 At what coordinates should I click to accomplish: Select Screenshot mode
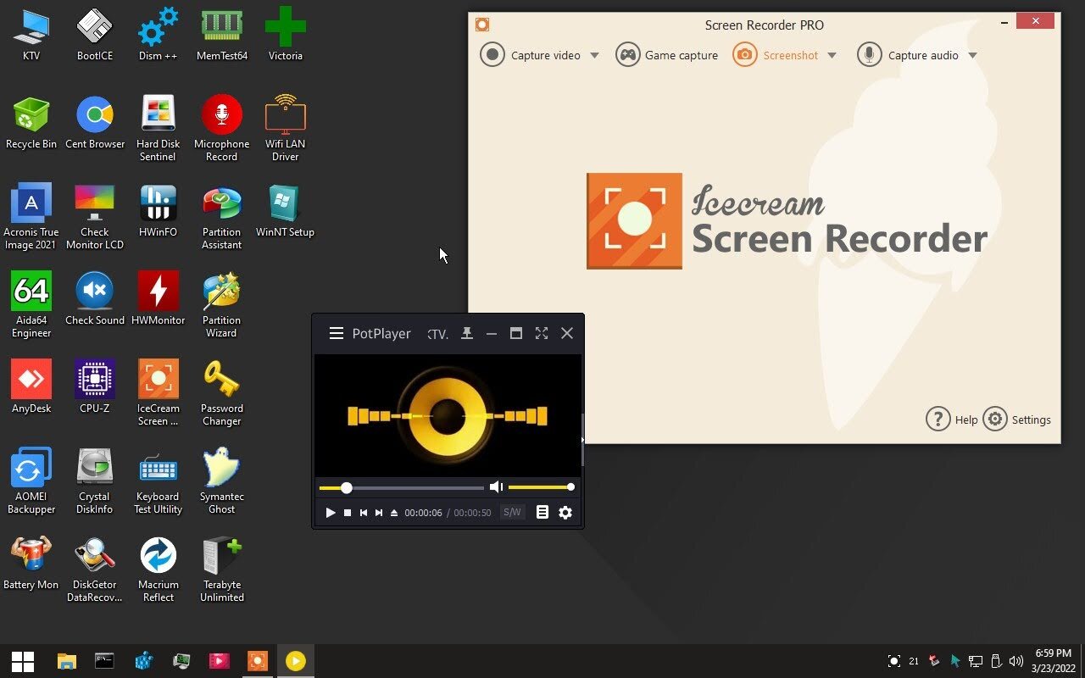[776, 55]
